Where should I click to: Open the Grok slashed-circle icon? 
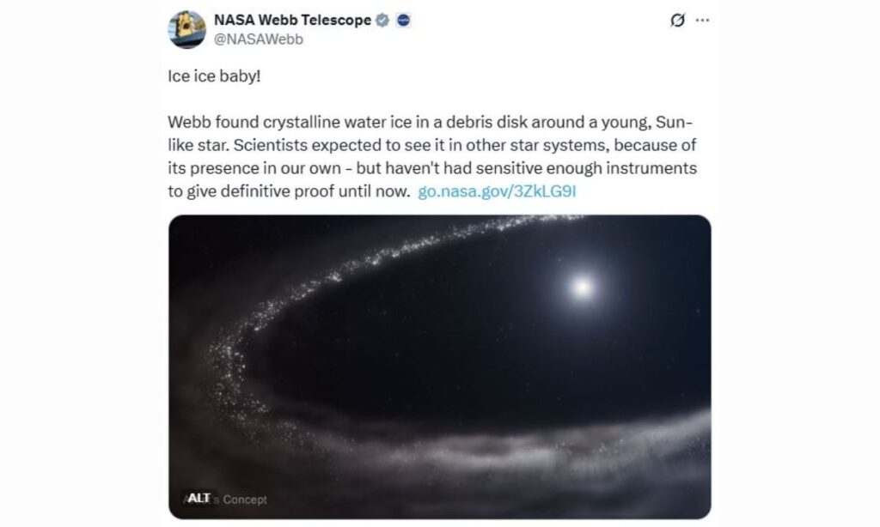[x=677, y=21]
